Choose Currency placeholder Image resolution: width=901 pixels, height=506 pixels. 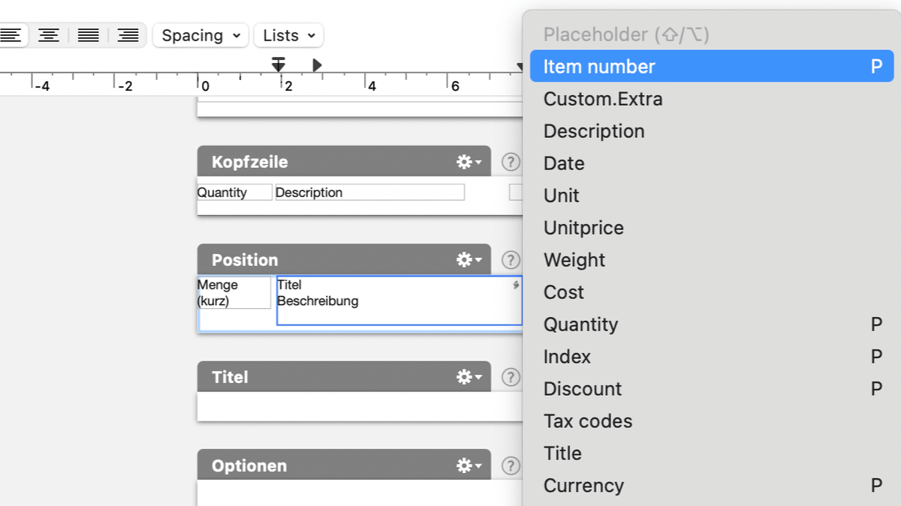712,486
